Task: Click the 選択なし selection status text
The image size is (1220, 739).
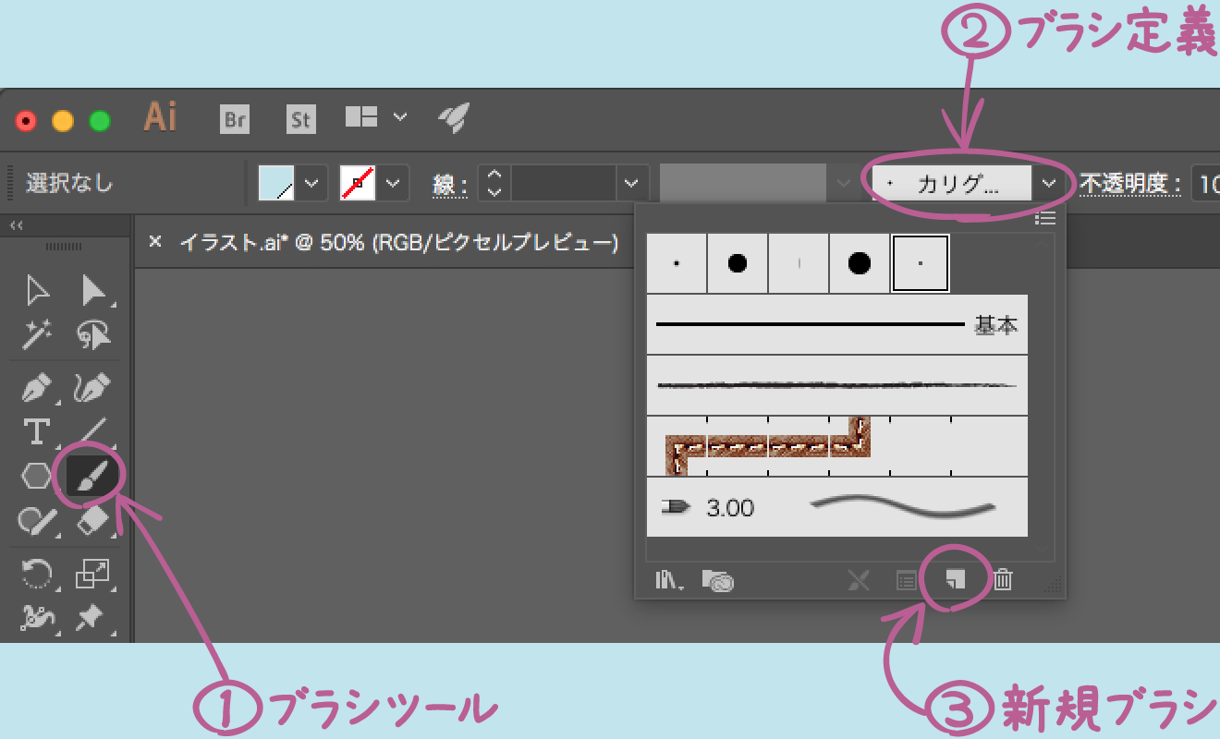Action: click(69, 183)
